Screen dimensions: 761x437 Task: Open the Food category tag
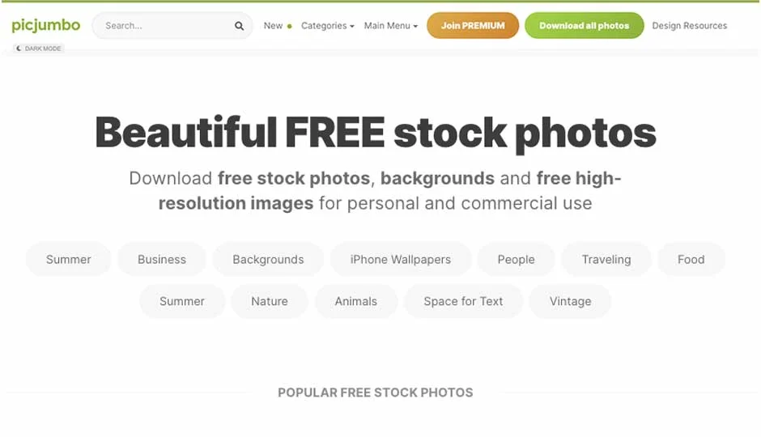pos(691,260)
